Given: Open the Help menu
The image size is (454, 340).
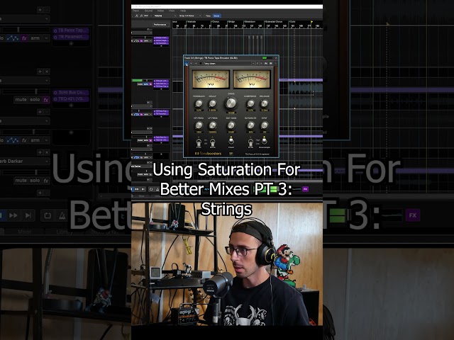Looking at the screenshot, I should pyautogui.click(x=183, y=11).
